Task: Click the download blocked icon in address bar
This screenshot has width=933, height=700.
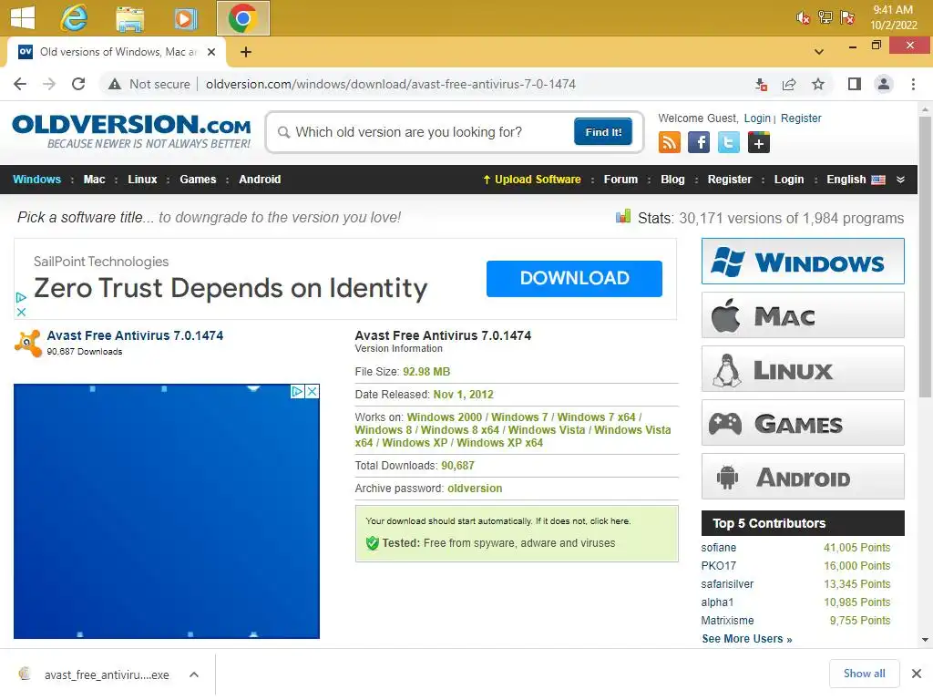Action: click(x=761, y=84)
